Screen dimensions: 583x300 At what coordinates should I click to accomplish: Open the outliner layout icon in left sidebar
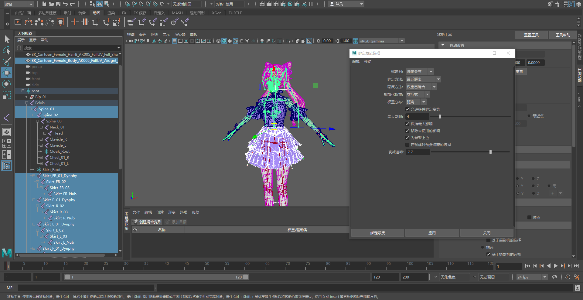(7, 166)
